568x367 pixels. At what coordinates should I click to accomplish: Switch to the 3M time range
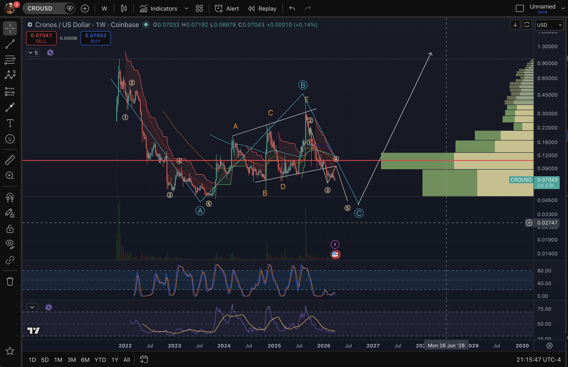[72, 360]
